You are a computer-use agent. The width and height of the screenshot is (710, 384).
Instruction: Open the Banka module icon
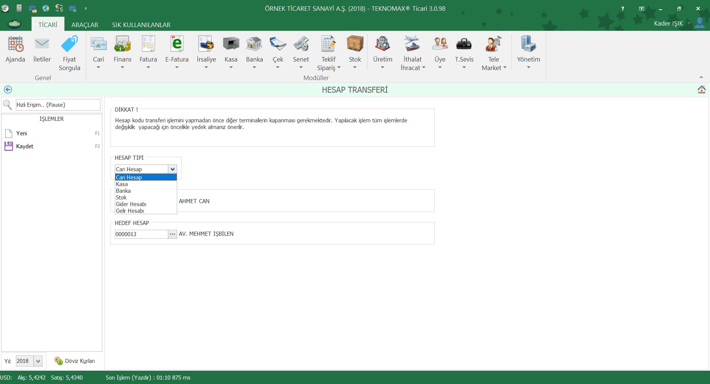tap(254, 44)
